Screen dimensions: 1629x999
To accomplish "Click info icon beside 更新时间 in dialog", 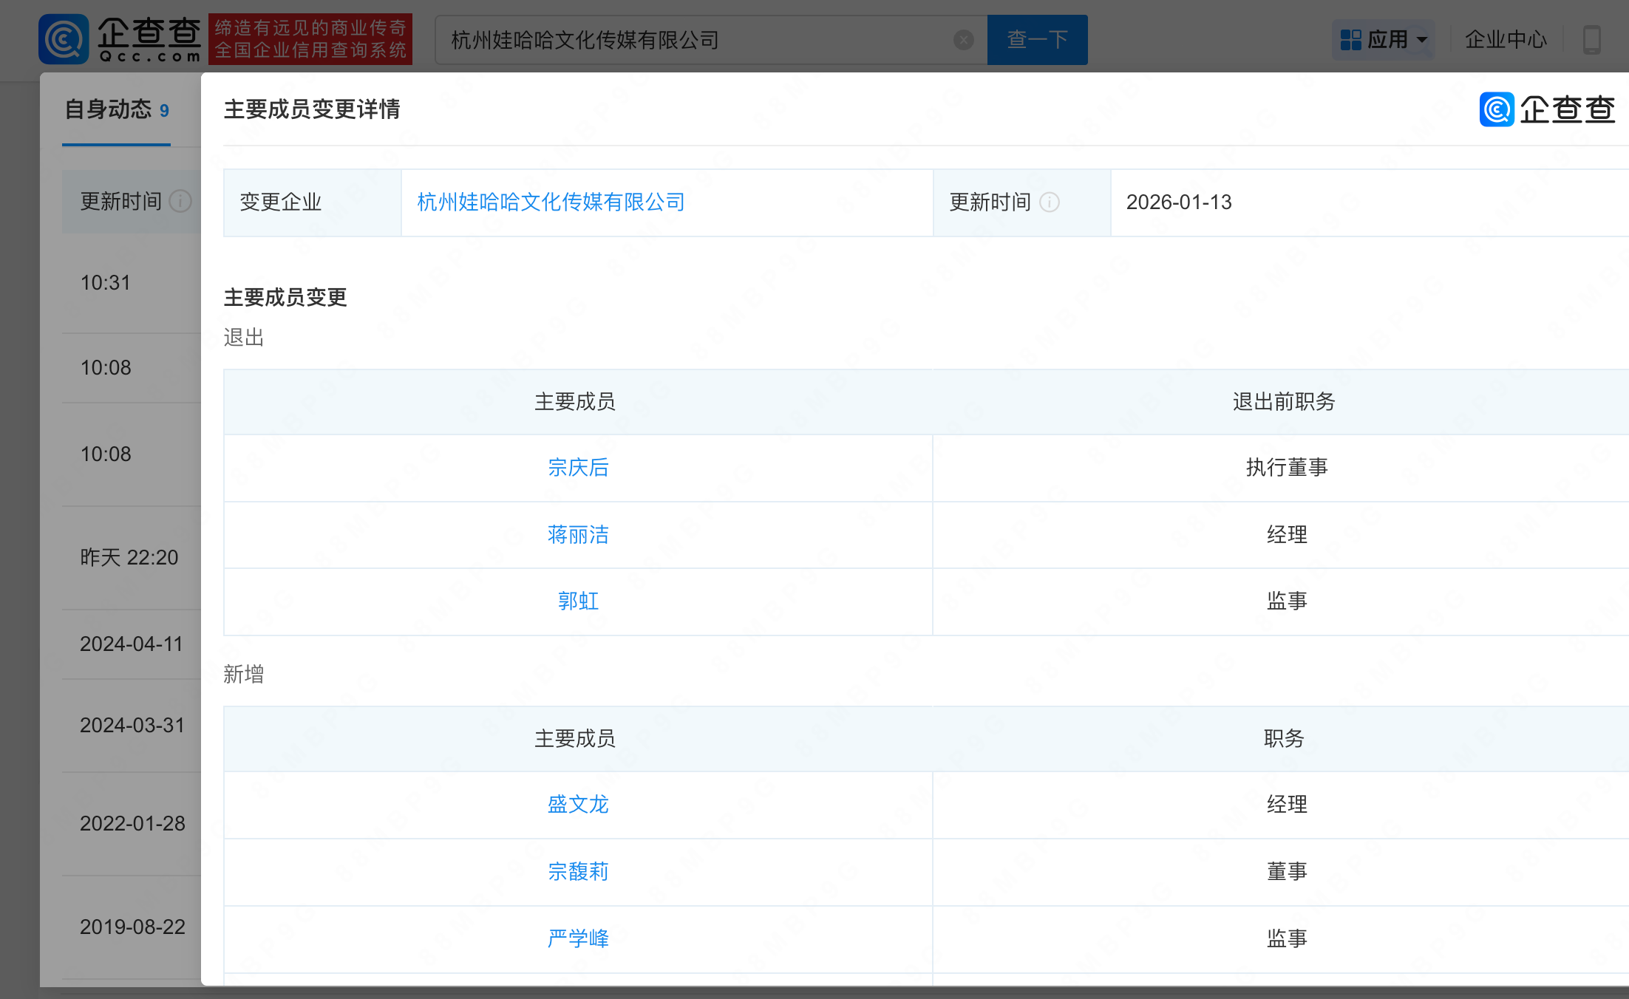I will (x=1050, y=202).
